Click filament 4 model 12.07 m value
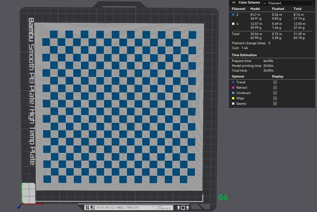 tap(256, 24)
